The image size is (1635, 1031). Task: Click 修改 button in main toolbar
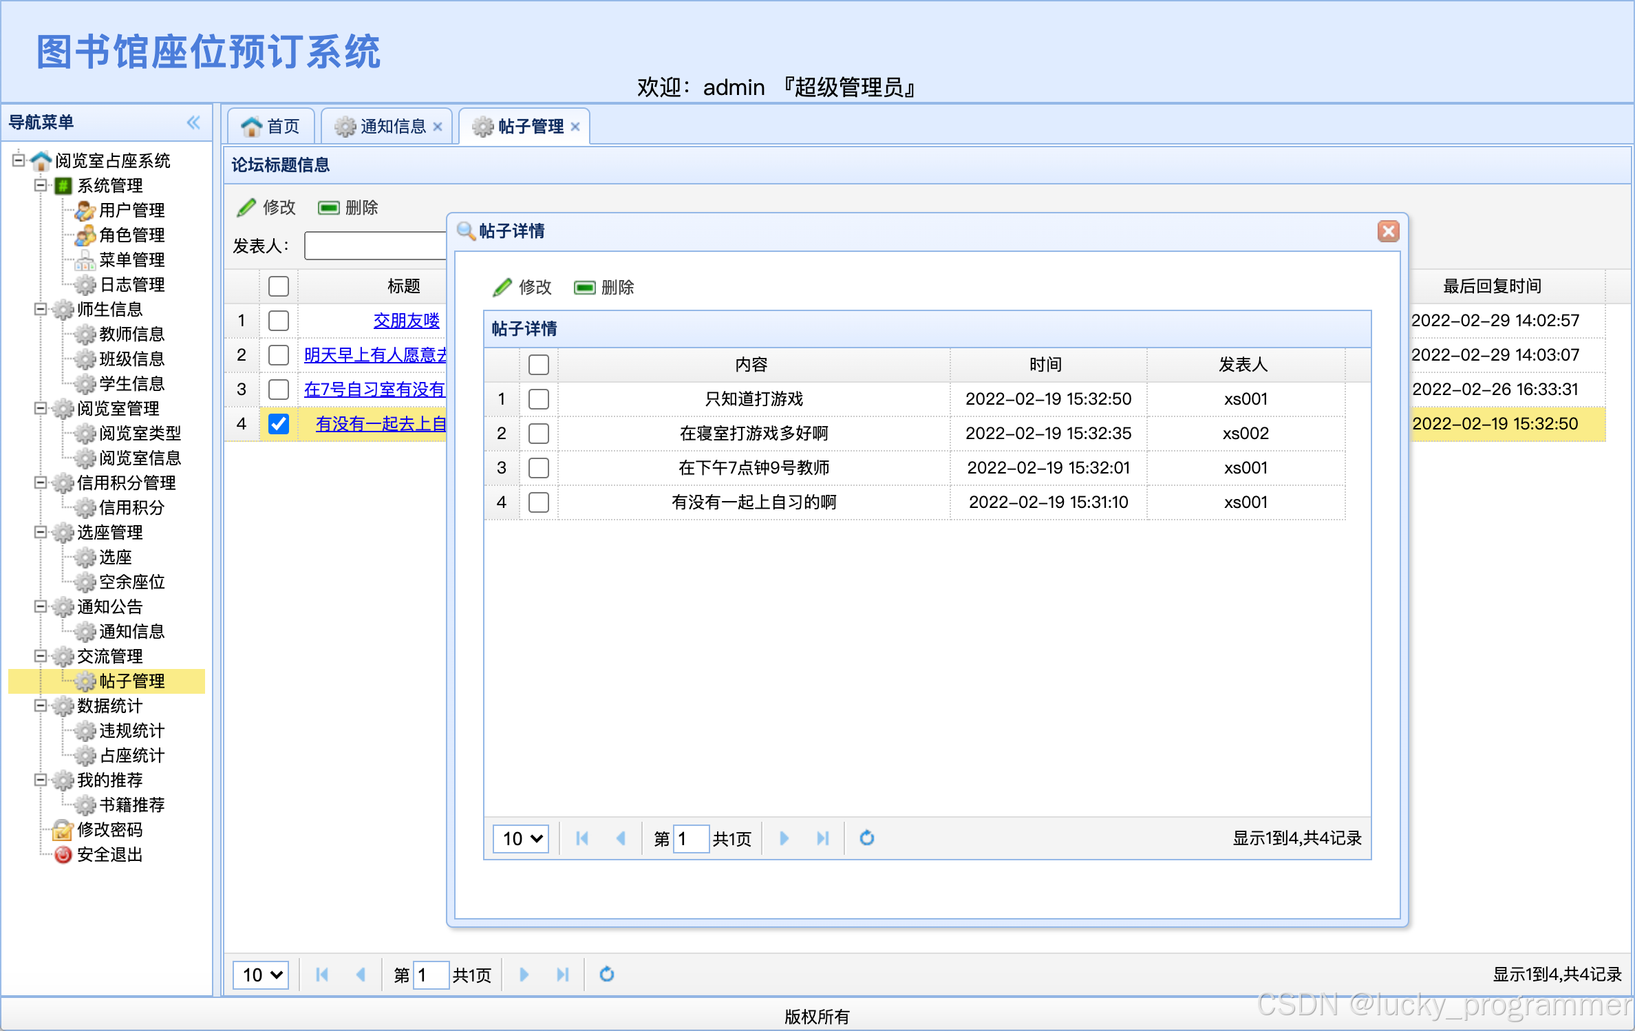[x=267, y=207]
